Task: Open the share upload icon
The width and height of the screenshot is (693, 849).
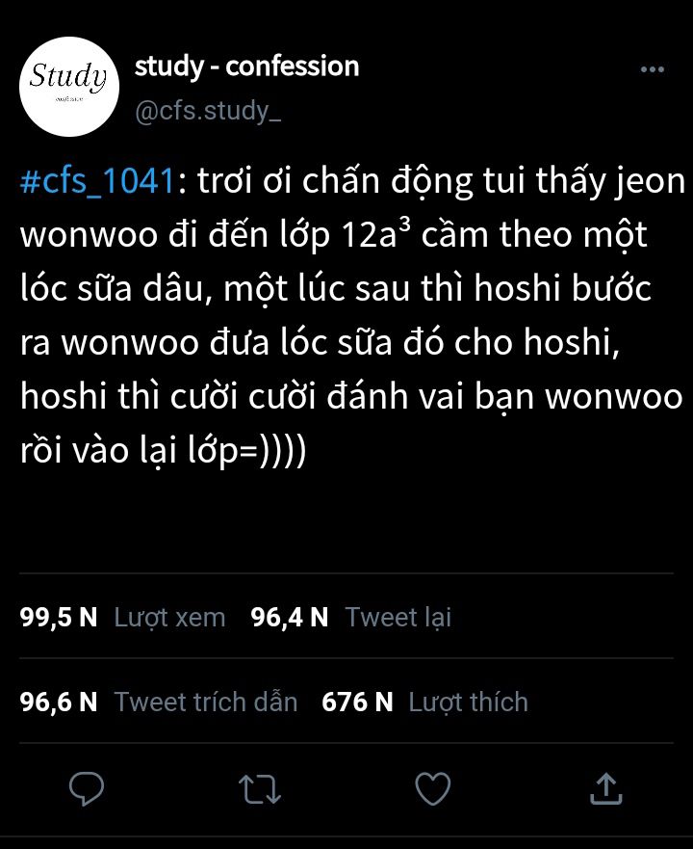Action: [x=606, y=788]
